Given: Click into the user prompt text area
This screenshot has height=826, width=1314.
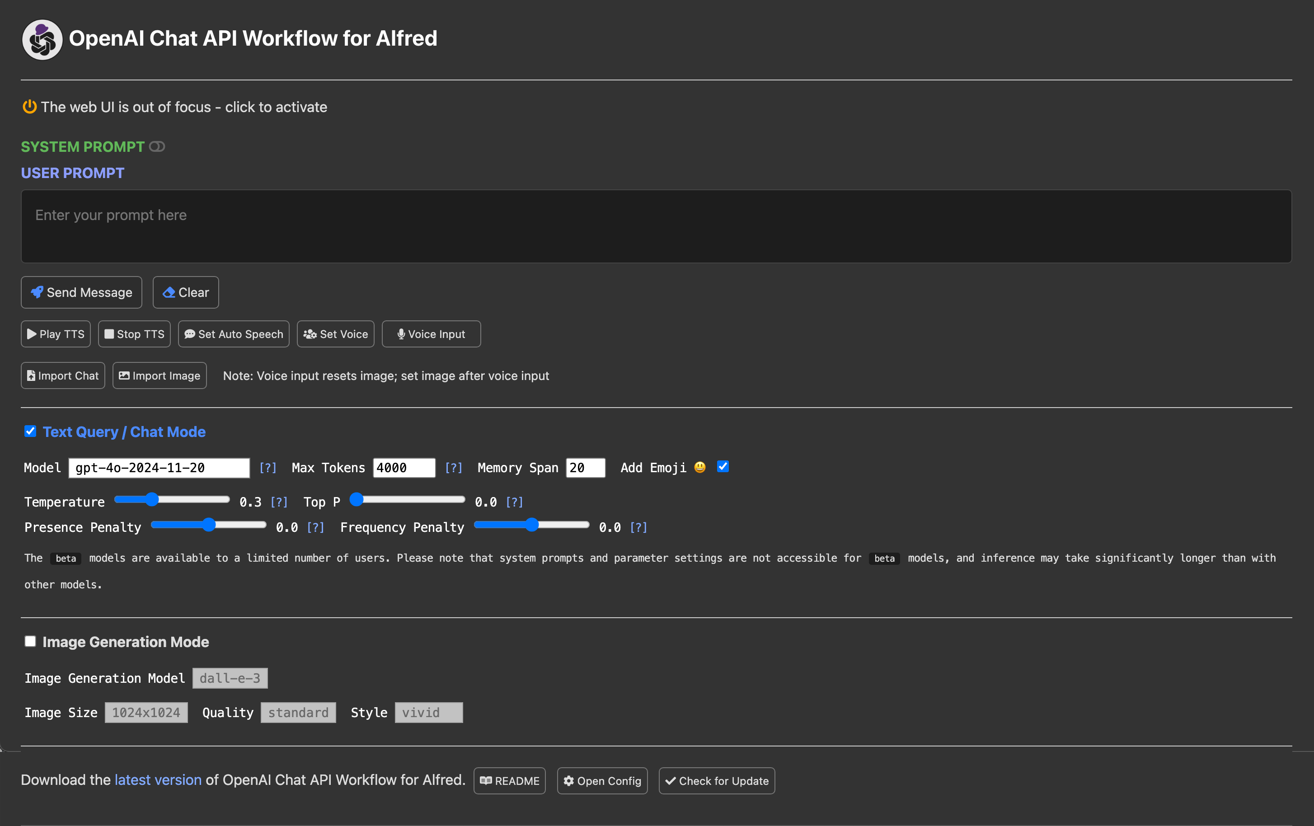Looking at the screenshot, I should tap(656, 226).
